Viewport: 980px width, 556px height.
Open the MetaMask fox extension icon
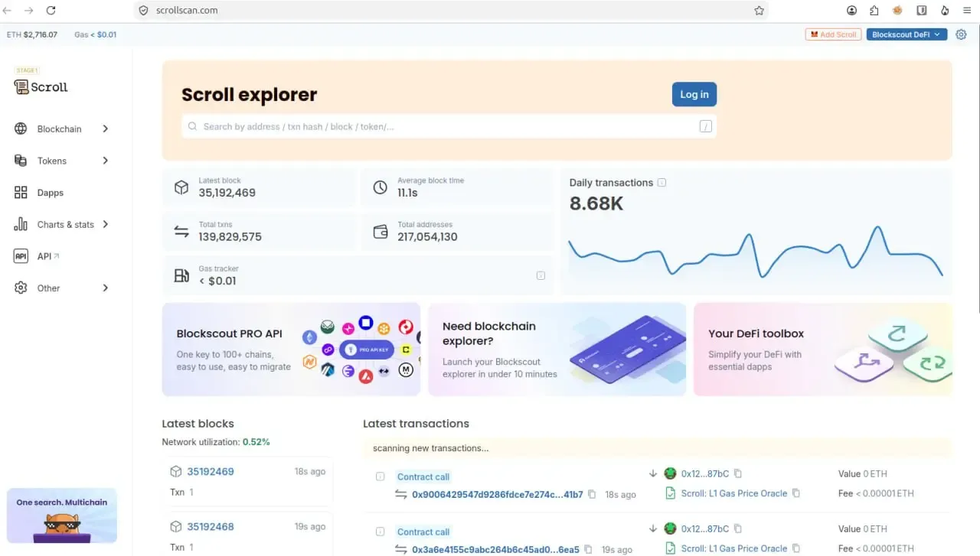coord(898,11)
